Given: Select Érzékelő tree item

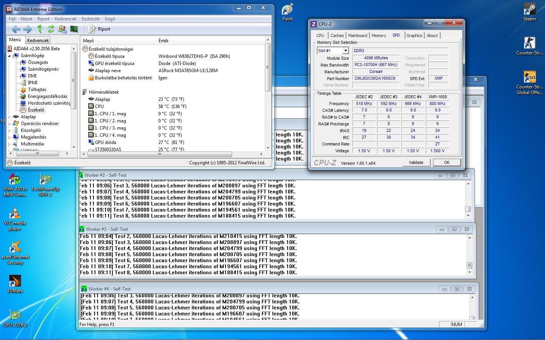Looking at the screenshot, I should 36,110.
